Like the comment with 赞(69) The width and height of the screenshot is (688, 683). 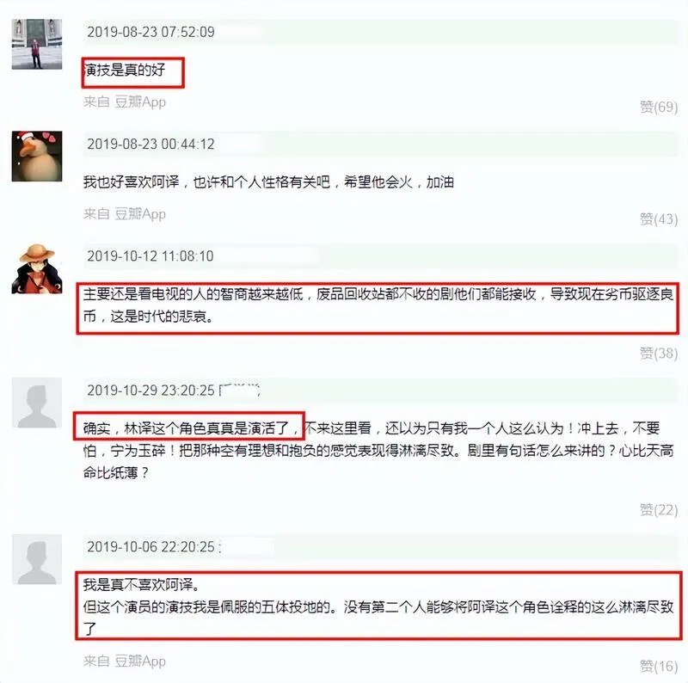pos(659,107)
